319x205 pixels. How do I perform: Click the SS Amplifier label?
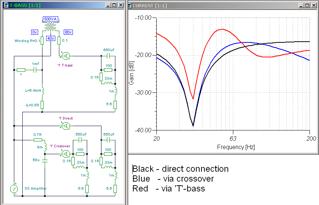click(36, 188)
